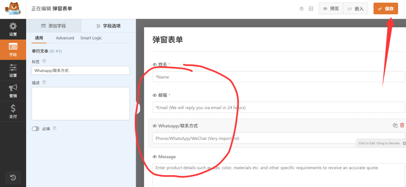
Task: Click the 嵌入 embed button
Action: pos(356,9)
